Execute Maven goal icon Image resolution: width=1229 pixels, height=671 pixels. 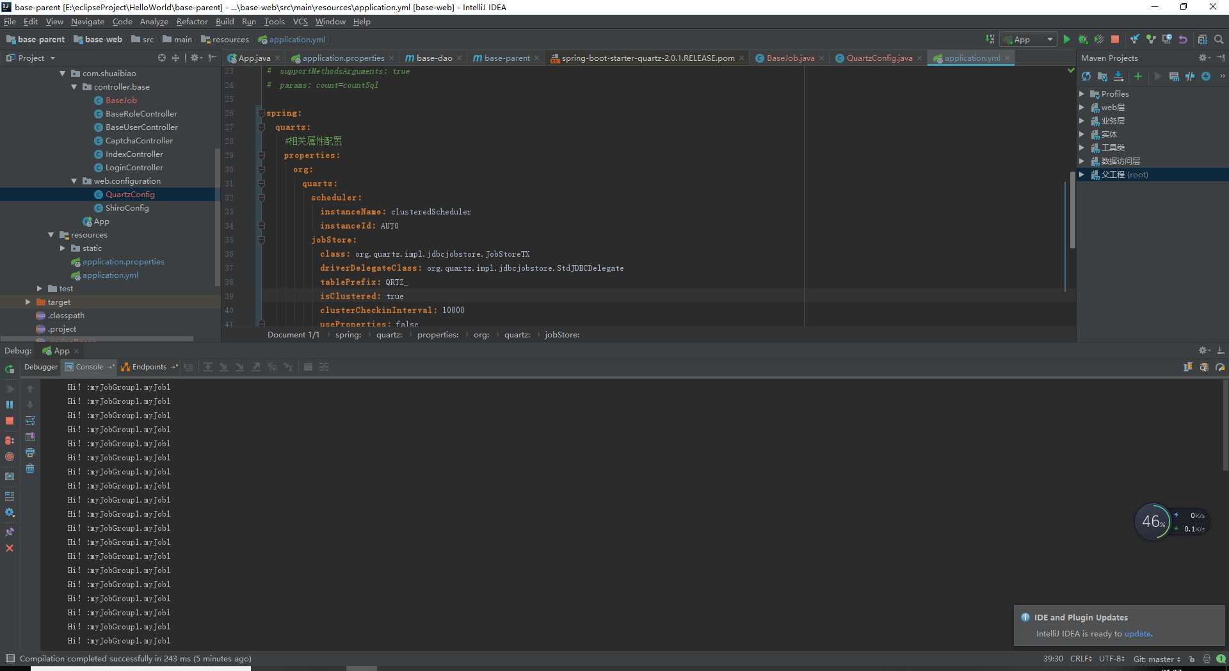point(1173,76)
